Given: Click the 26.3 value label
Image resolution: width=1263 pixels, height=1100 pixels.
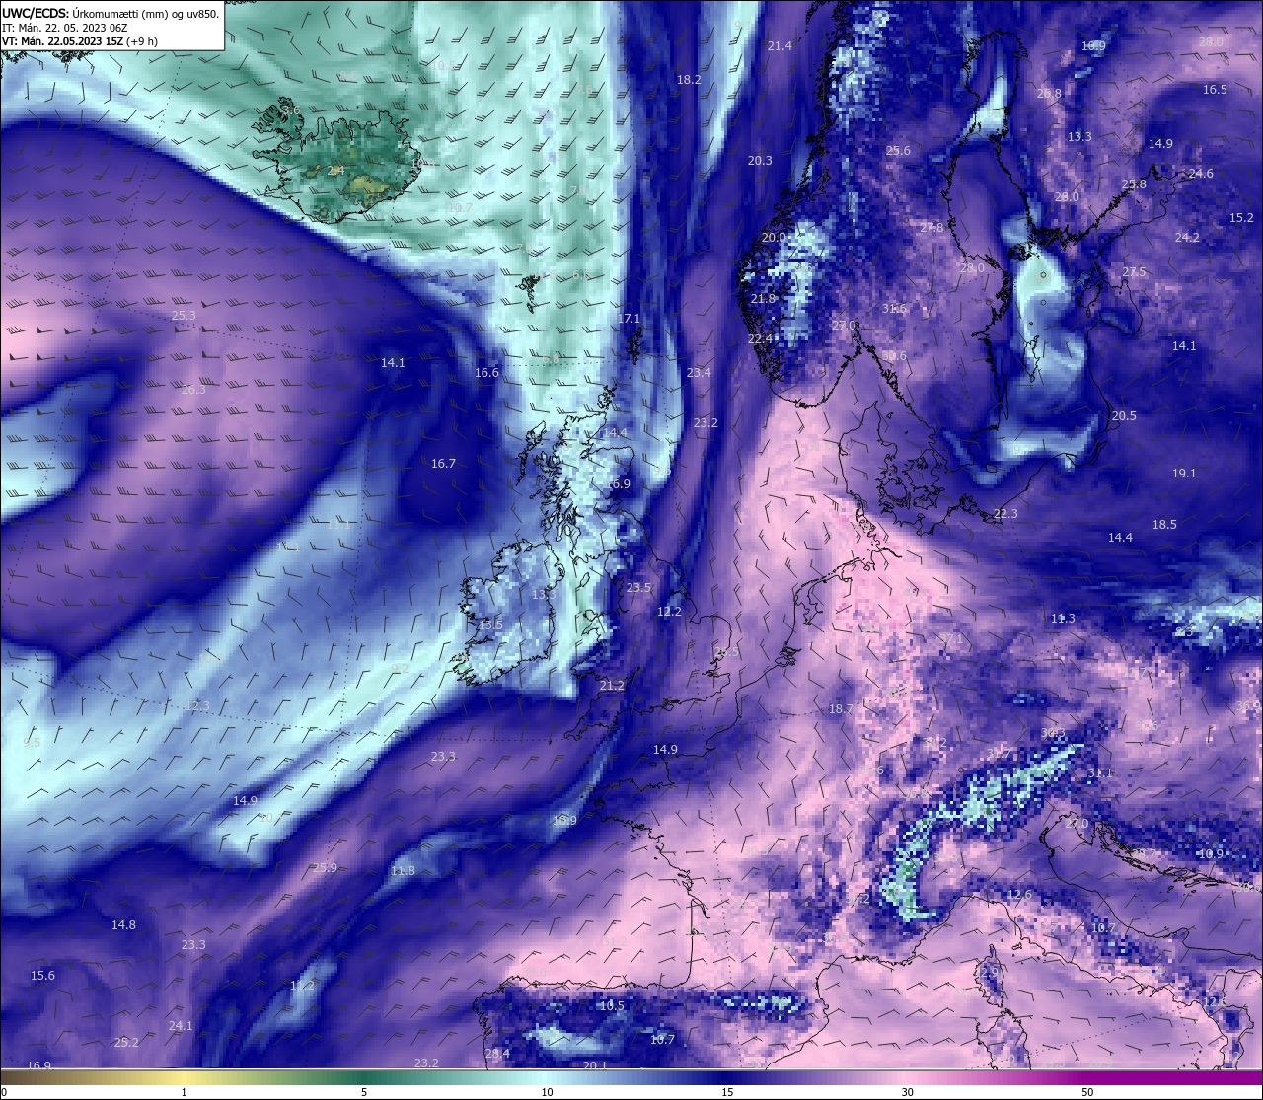Looking at the screenshot, I should click(x=193, y=390).
